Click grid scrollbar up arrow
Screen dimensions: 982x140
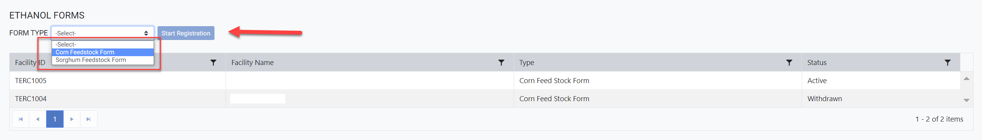tap(966, 78)
